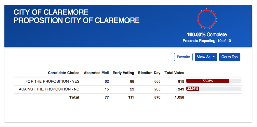
Task: Click the City of Claremore Proposition title
Action: 76,16
